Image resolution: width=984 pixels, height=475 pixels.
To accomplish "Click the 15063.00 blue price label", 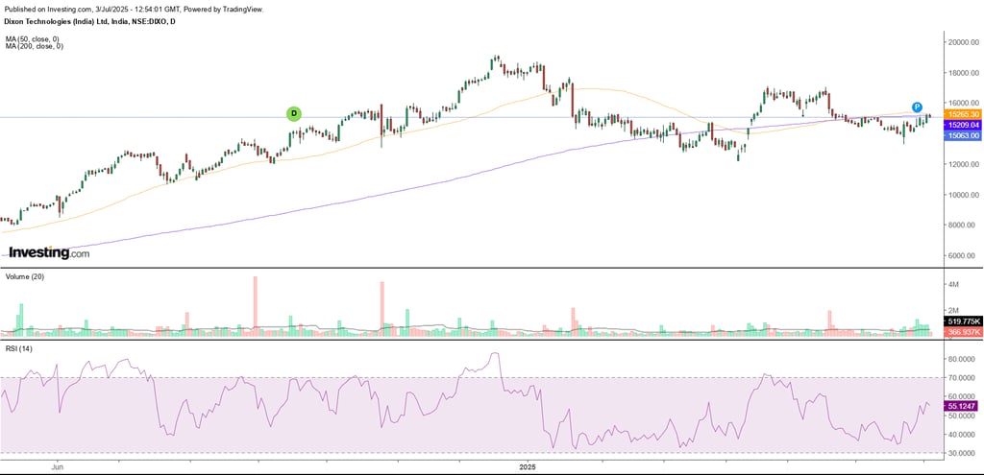I will coord(961,135).
